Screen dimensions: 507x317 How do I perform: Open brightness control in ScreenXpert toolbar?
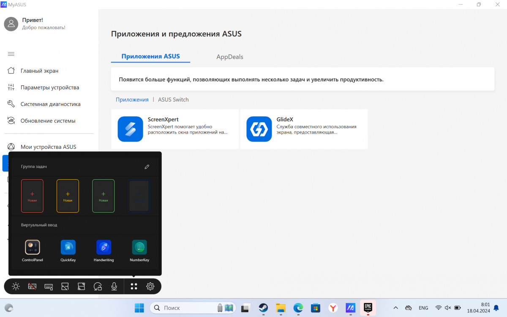(x=16, y=287)
